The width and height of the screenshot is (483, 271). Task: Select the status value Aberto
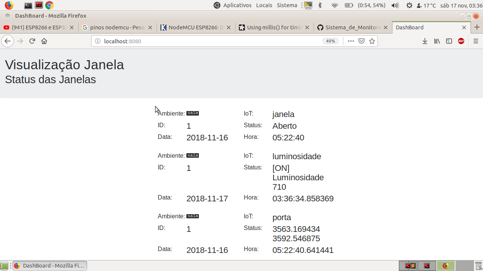(285, 126)
